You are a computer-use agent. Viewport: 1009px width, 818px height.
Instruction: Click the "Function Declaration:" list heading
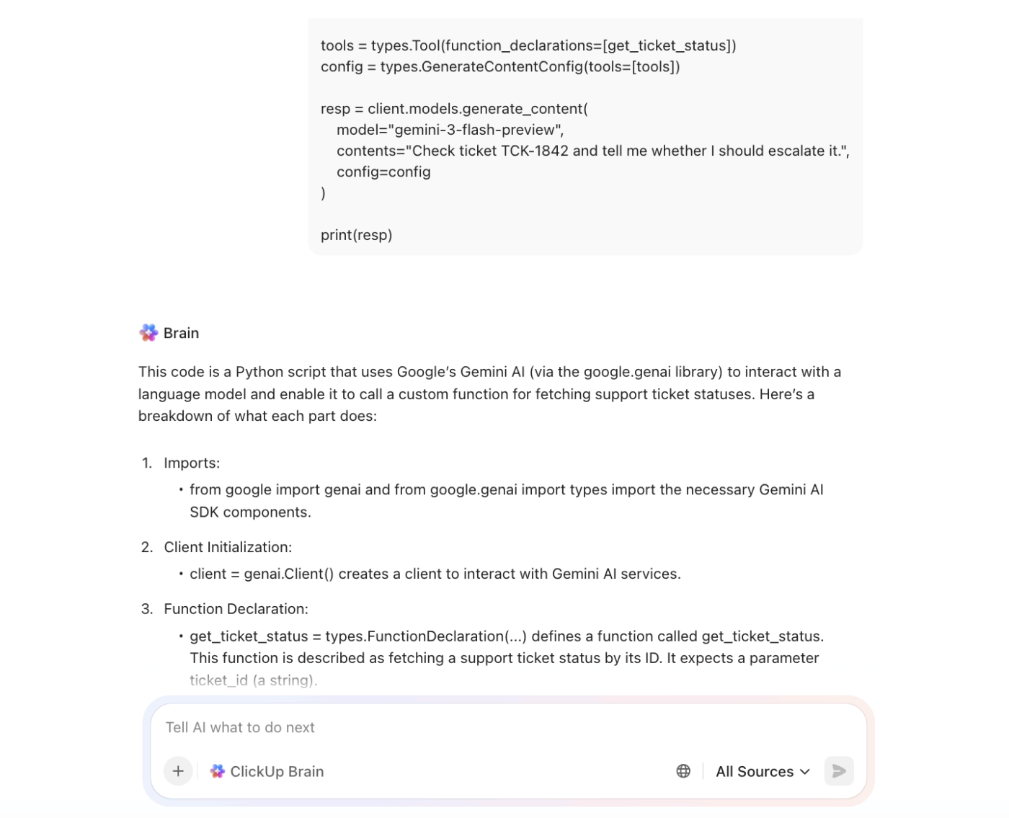(236, 609)
